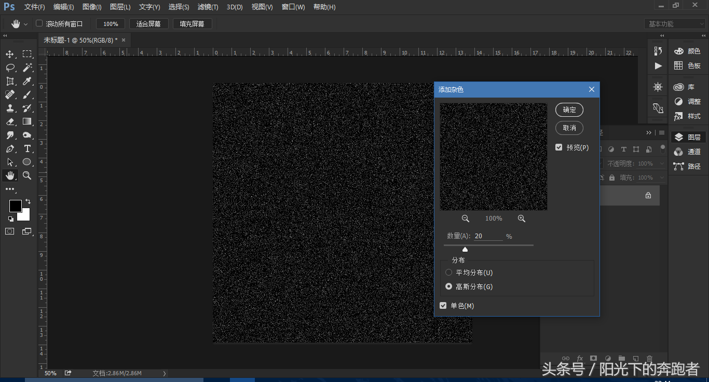Open the layer opacity (不透明度) dropdown
709x382 pixels.
[x=661, y=163]
